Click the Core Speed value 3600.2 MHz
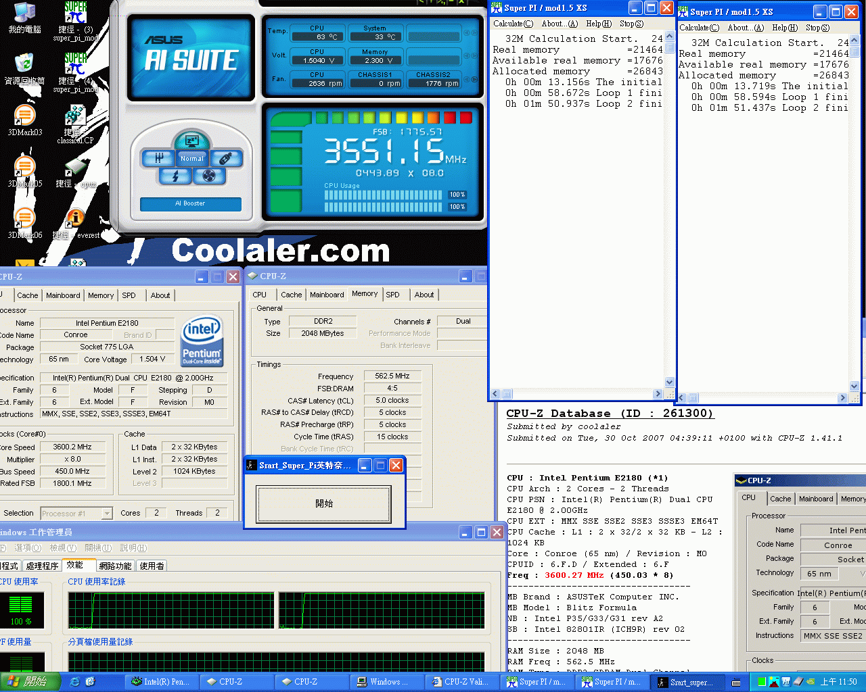 pos(72,447)
